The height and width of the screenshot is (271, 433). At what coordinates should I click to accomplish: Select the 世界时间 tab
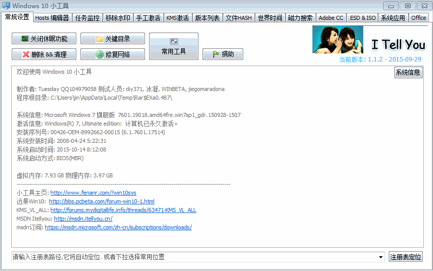(270, 18)
